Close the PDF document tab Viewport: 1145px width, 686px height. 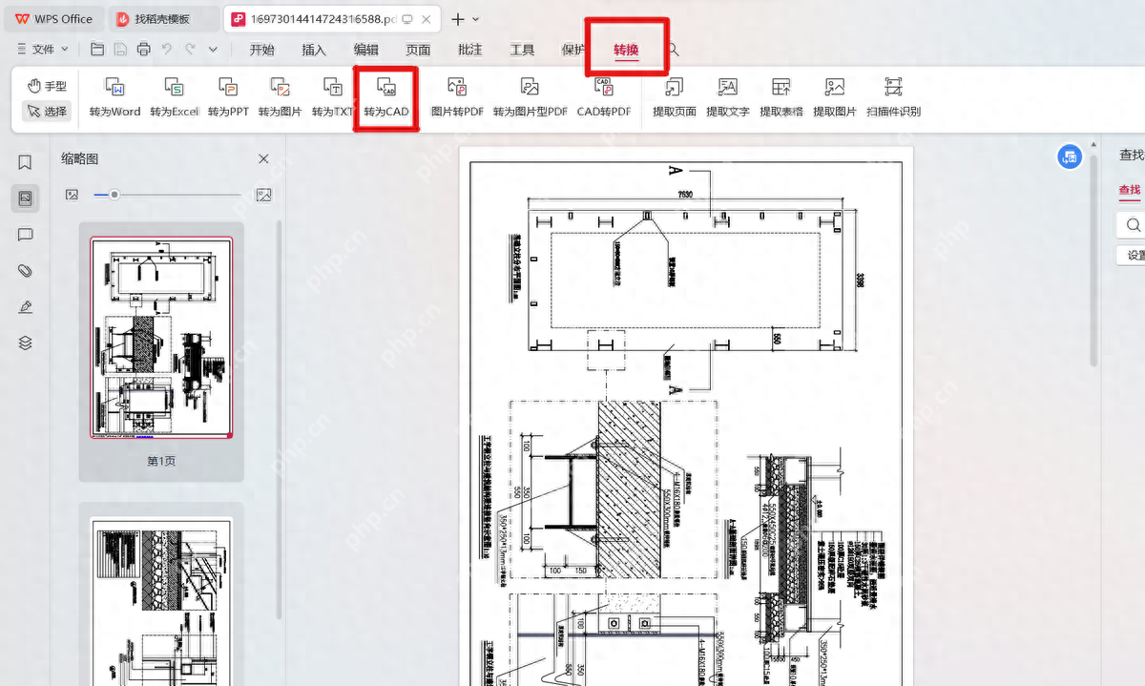pos(427,19)
